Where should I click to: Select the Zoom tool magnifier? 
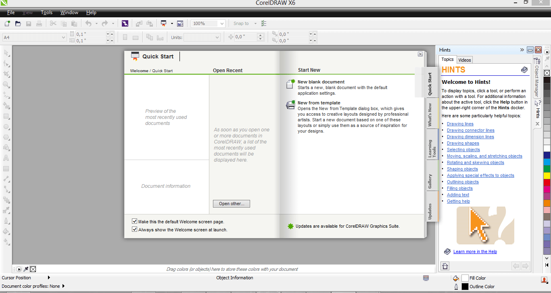(x=6, y=85)
